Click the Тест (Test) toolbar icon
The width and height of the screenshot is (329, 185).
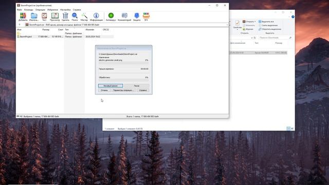(x=44, y=16)
